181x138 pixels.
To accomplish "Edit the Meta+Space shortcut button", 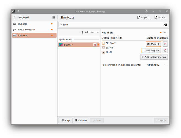I will click(151, 51).
